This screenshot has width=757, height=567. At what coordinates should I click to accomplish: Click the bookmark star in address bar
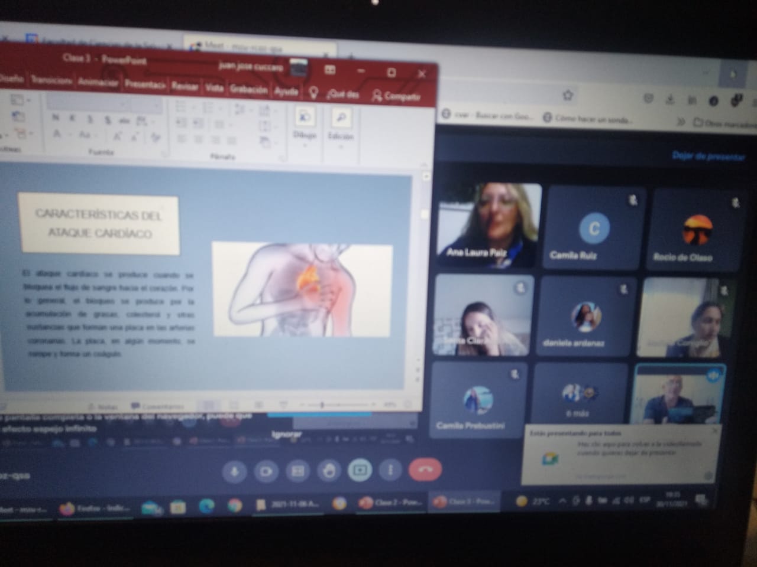(568, 95)
